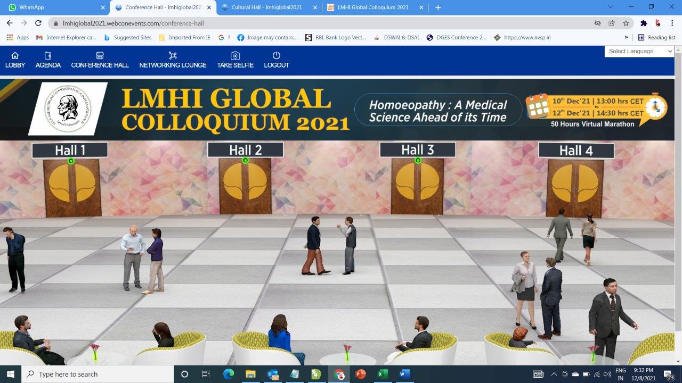Open Cortana circle icon in taskbar

point(184,374)
